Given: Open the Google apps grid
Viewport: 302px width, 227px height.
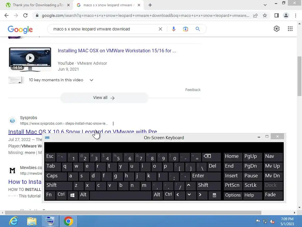Looking at the screenshot, I should 290,29.
